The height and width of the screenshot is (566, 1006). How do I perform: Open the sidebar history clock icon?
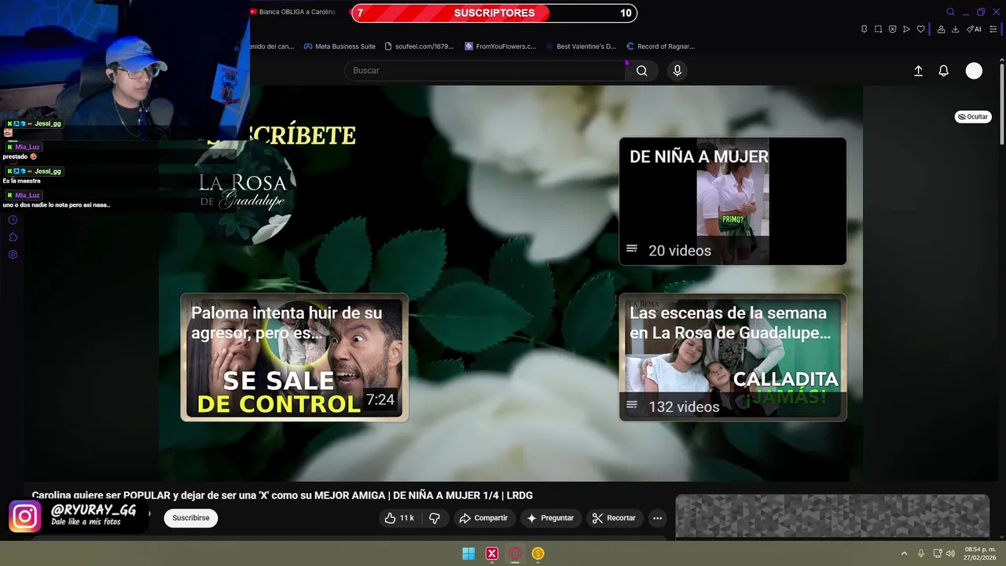[13, 220]
